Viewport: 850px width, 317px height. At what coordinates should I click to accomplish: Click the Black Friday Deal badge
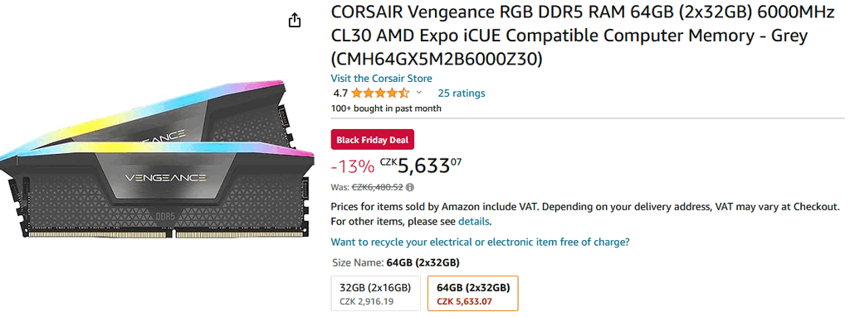pos(373,140)
